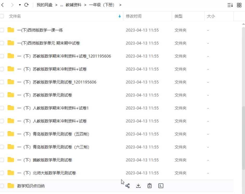Screen dimensions: 245x194
Task: Click 一年级 (下册) breadcrumb item
Action: click(x=102, y=5)
